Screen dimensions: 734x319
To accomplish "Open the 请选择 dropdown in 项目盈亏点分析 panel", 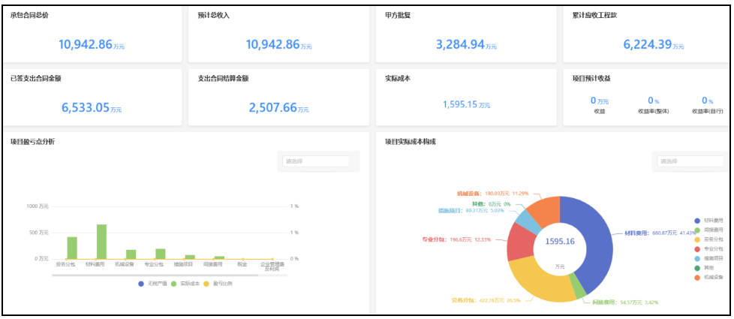I will pos(315,161).
